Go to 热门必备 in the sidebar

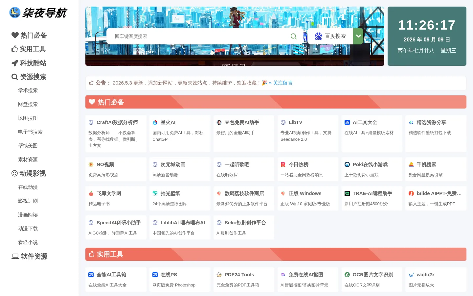tap(29, 35)
